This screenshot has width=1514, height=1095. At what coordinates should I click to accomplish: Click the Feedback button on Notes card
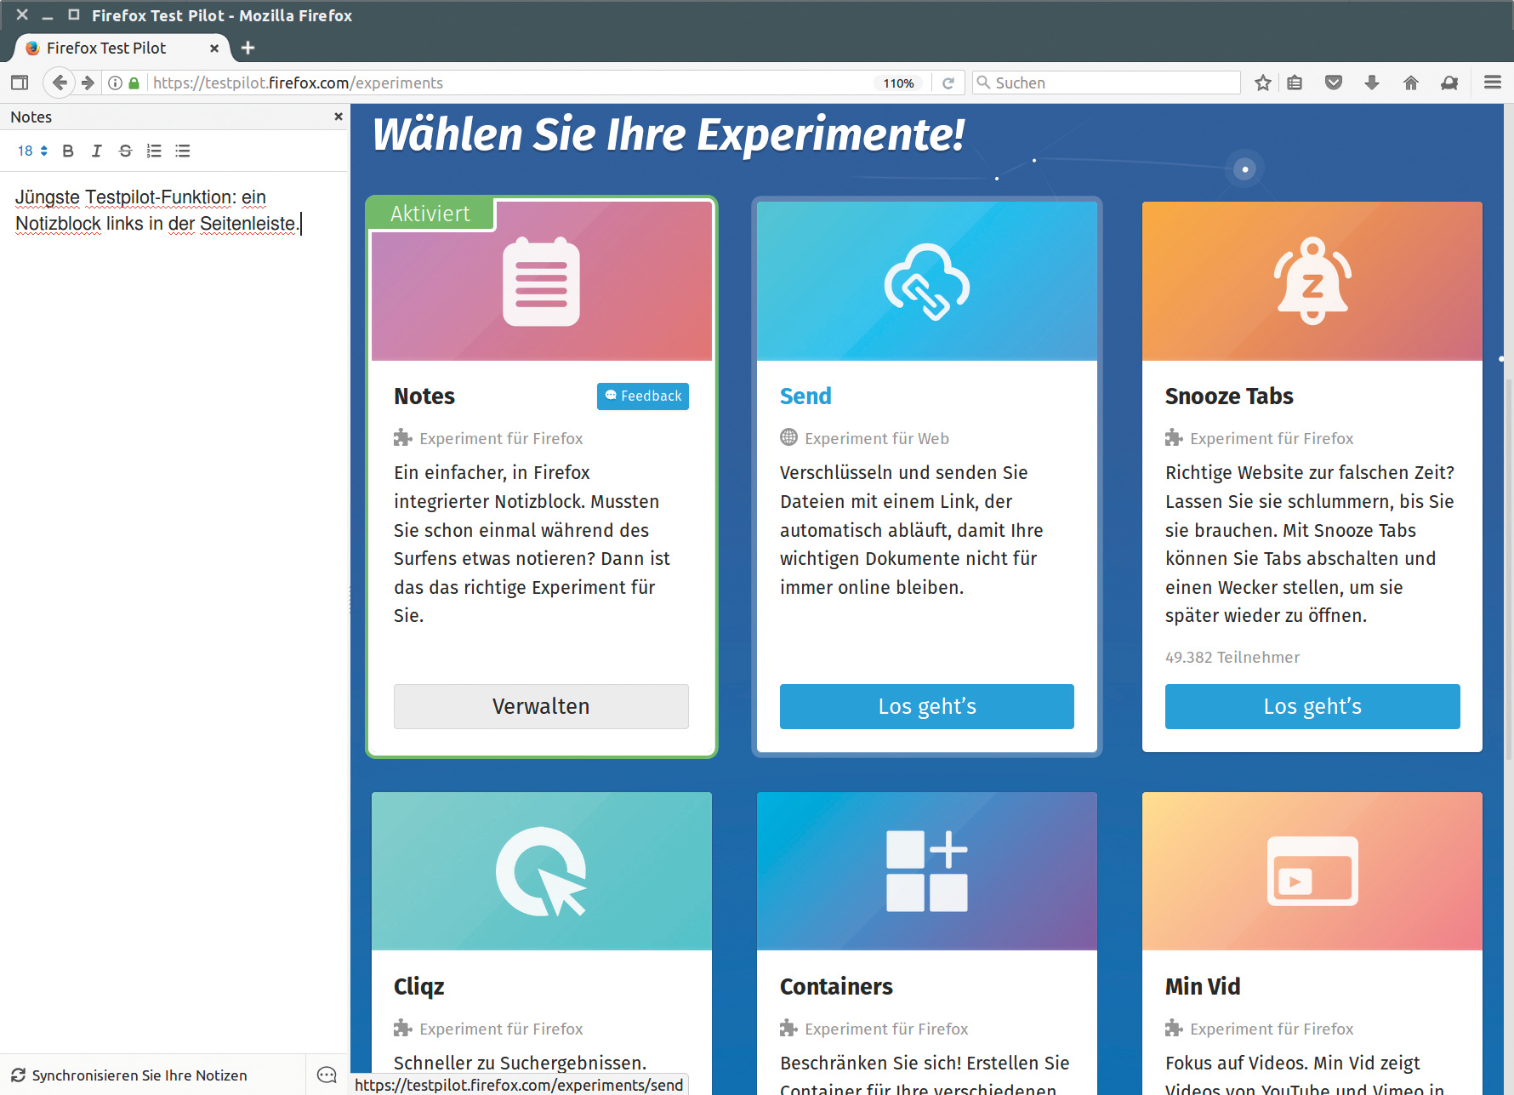point(643,396)
